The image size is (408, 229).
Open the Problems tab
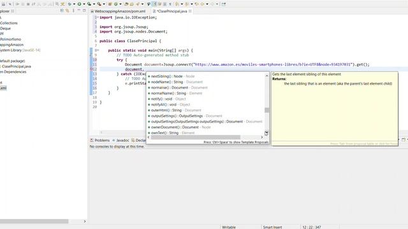[100, 140]
